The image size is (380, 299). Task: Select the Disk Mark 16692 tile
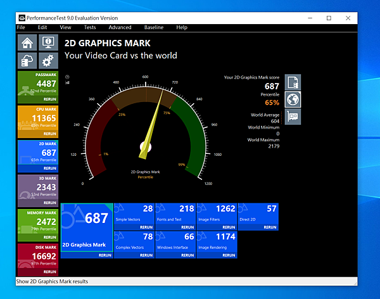point(38,256)
